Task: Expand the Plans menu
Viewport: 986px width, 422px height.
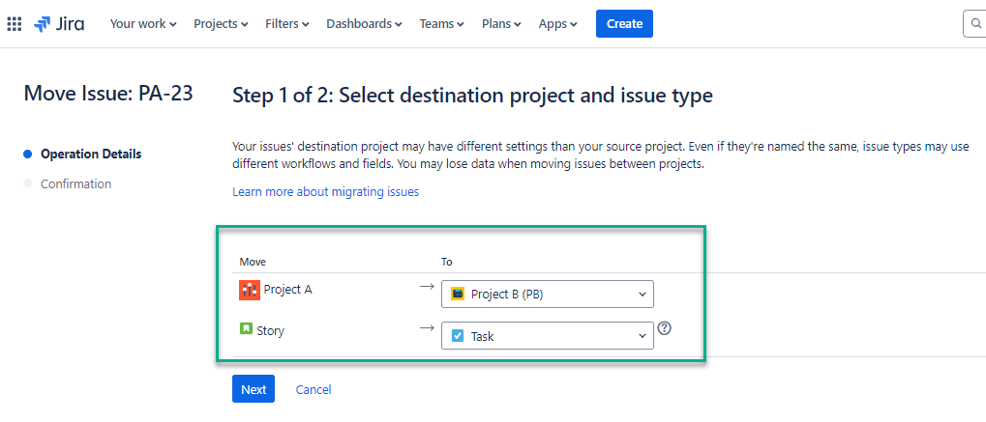Action: pyautogui.click(x=501, y=24)
